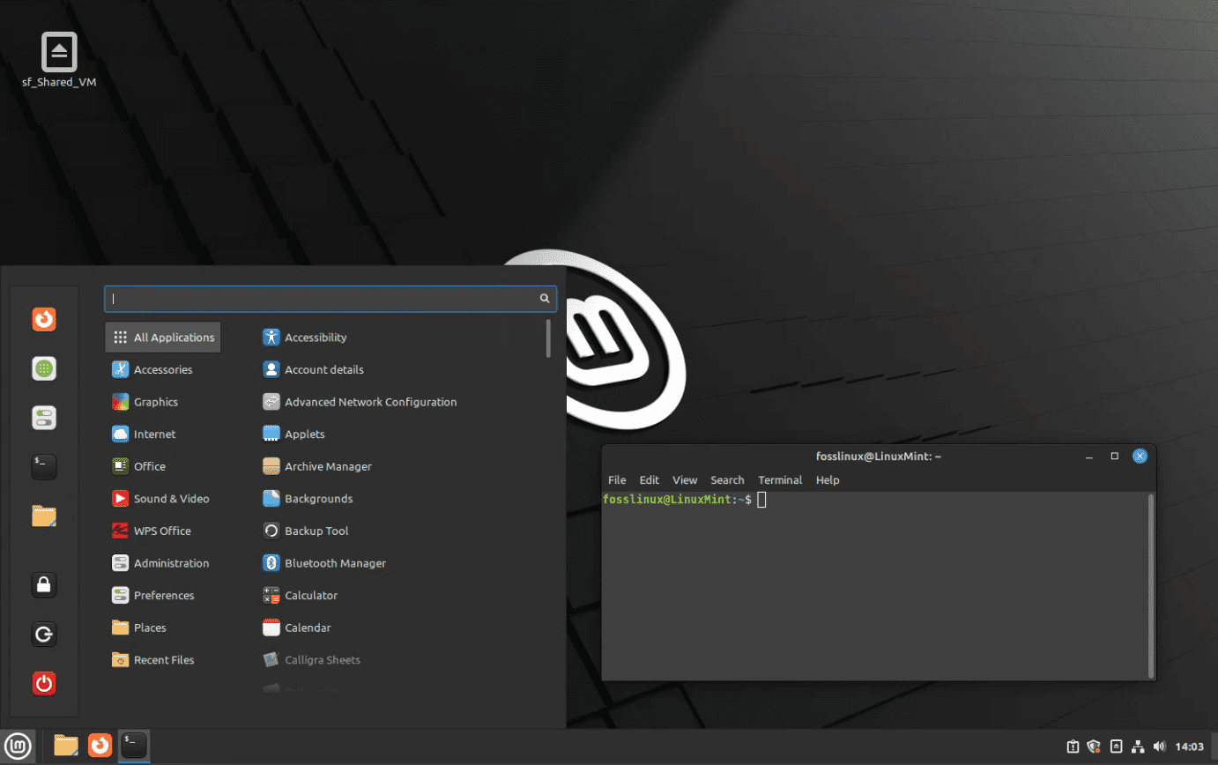1218x765 pixels.
Task: Open System Settings toggle icon in menu sidebar
Action: pos(44,418)
